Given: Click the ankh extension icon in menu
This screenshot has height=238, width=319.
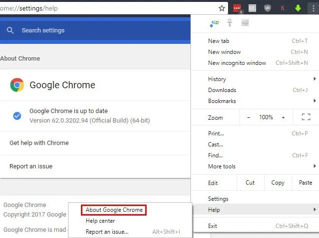Looking at the screenshot, I should 229,22.
